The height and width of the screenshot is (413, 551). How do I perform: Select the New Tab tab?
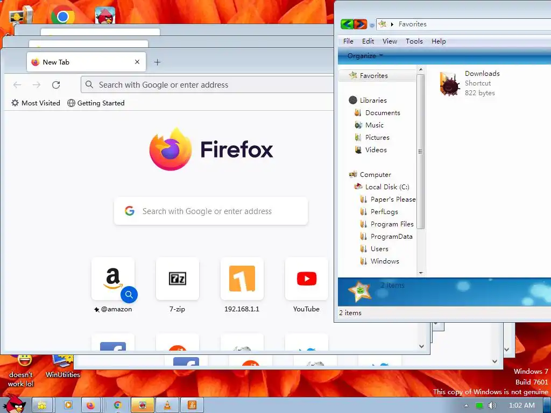(x=86, y=62)
